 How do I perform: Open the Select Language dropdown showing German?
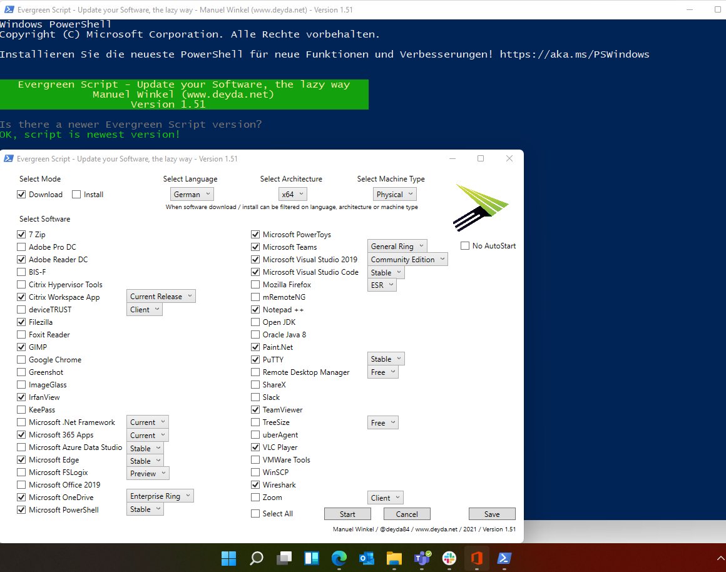tap(192, 194)
